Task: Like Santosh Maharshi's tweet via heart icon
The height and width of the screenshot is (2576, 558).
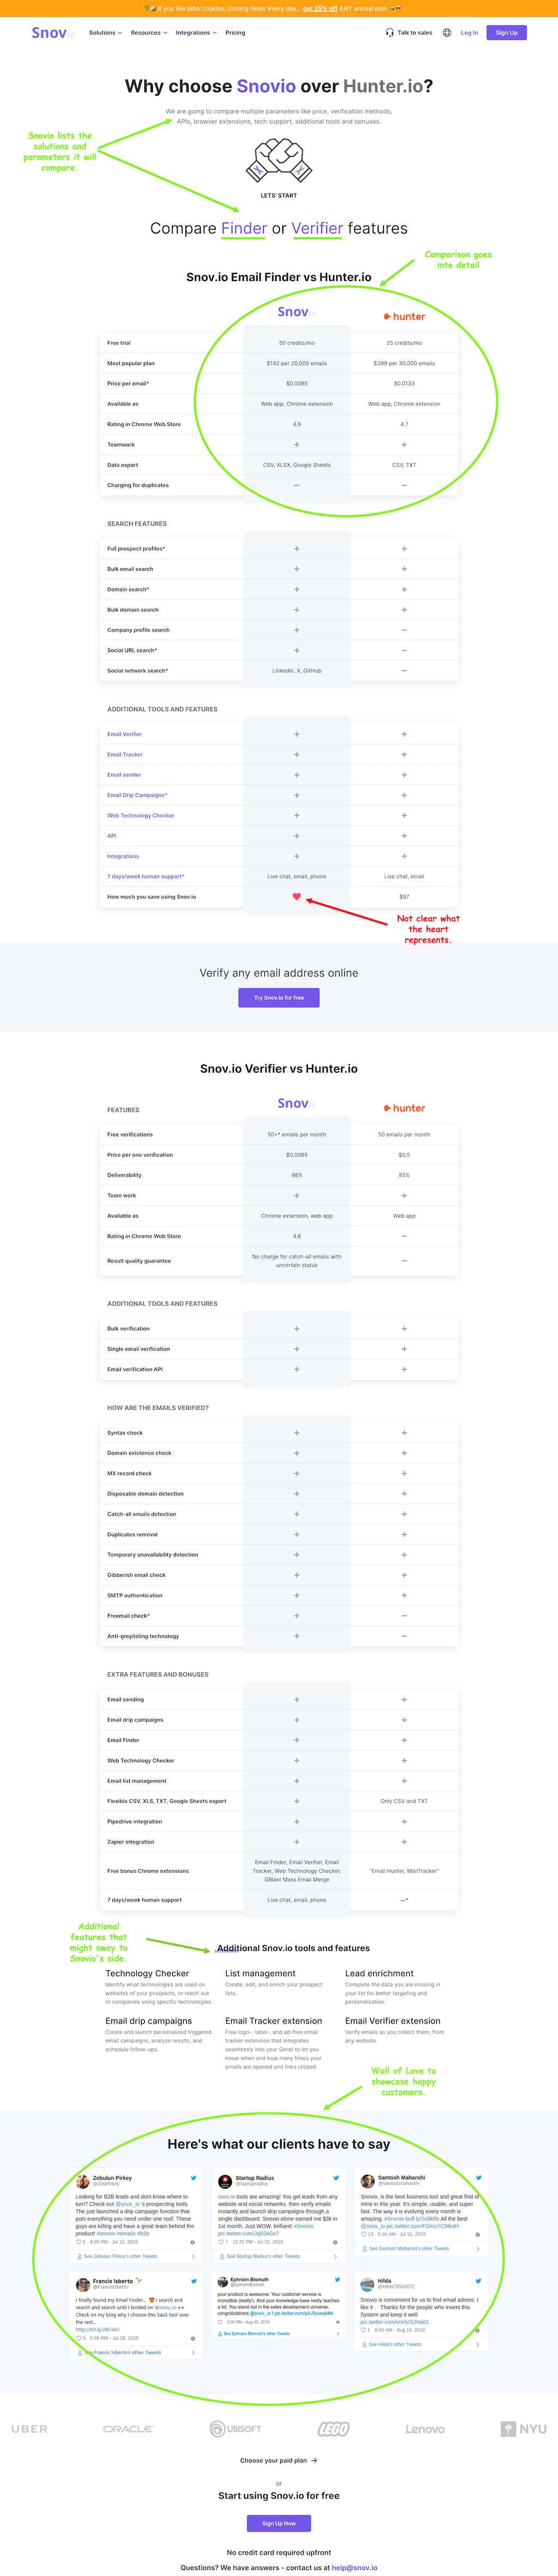Action: (363, 2234)
